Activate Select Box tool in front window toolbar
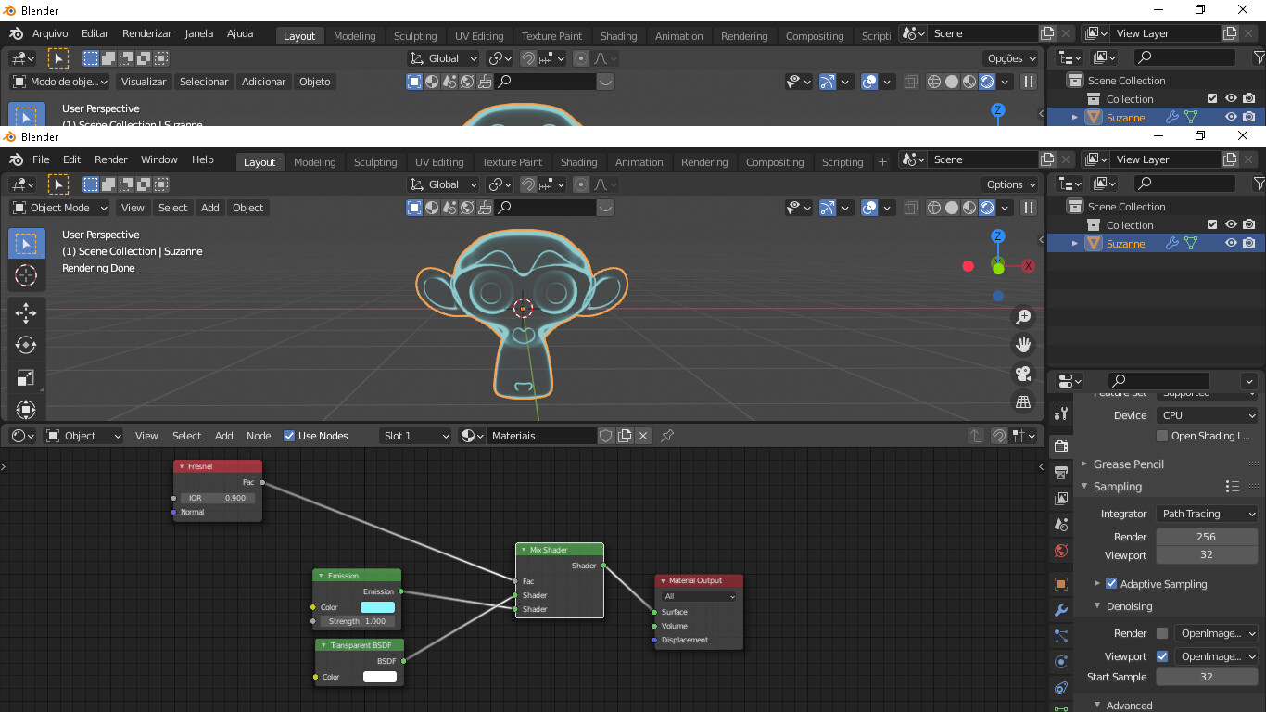The height and width of the screenshot is (712, 1266). point(26,244)
